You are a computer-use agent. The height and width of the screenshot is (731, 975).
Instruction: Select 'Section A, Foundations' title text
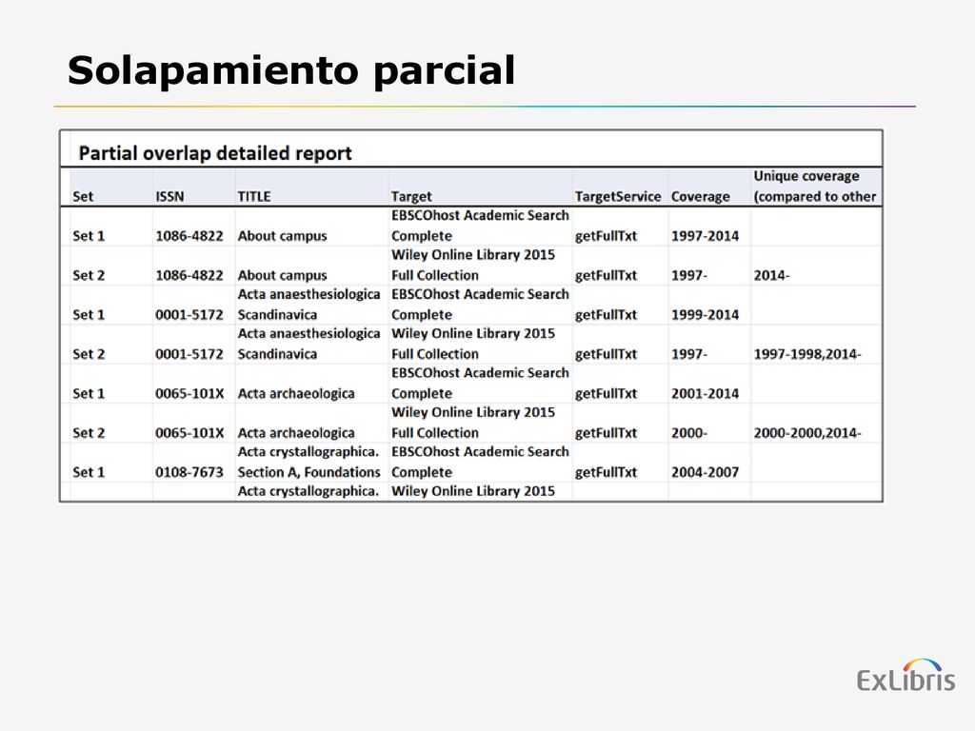[308, 472]
